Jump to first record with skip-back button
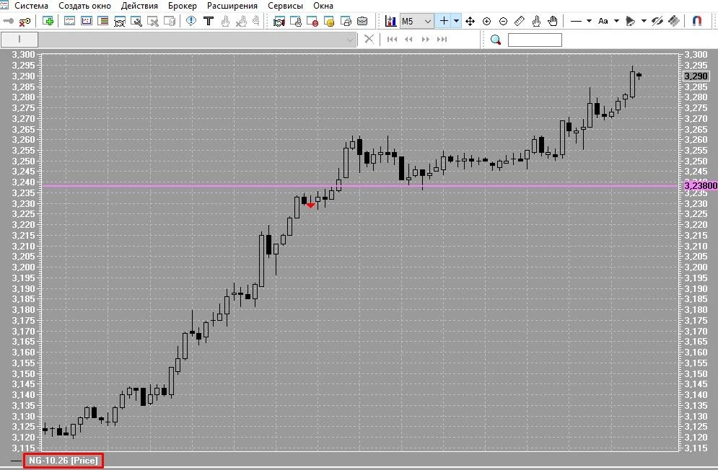718x470 pixels. click(392, 40)
